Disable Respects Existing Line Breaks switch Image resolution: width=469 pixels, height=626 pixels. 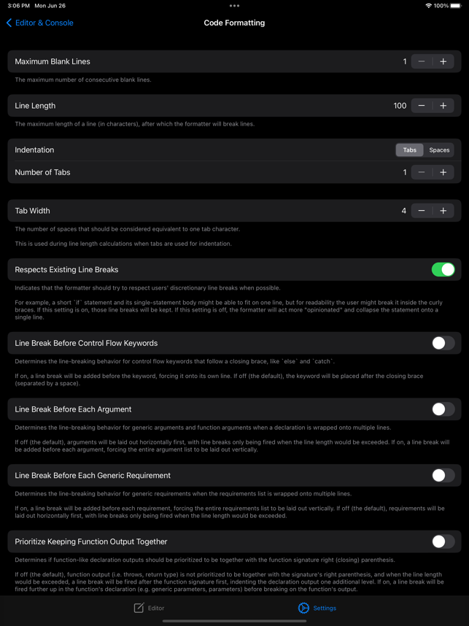click(443, 269)
